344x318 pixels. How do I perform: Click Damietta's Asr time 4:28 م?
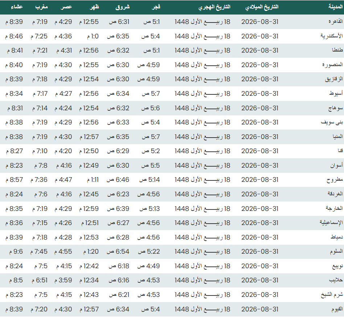63,237
